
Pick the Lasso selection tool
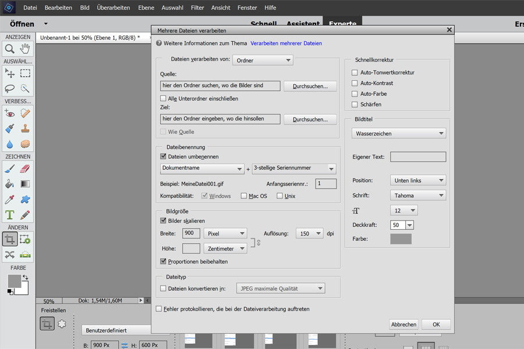(x=10, y=88)
